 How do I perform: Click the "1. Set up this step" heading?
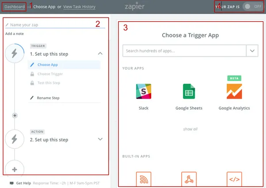(49, 54)
